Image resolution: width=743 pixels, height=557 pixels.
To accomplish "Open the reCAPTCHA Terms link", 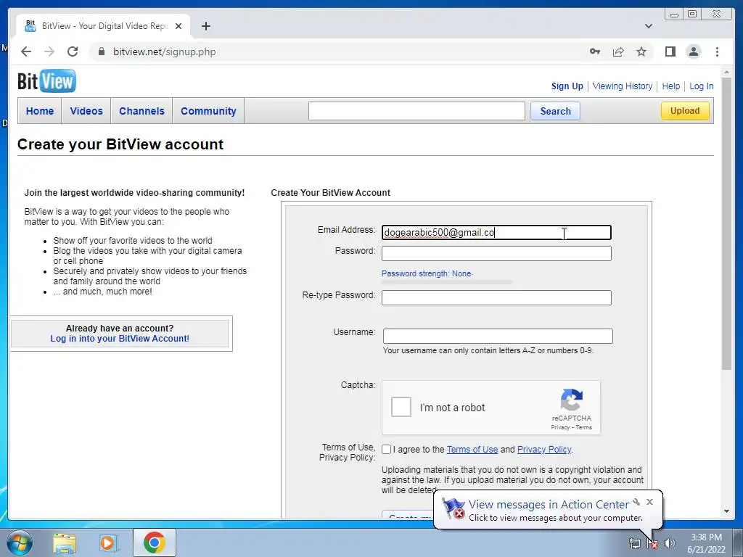I will pos(584,427).
